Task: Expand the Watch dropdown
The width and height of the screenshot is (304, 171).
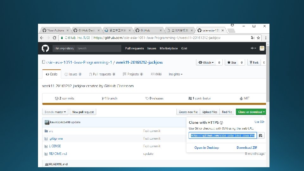Action: 206,62
